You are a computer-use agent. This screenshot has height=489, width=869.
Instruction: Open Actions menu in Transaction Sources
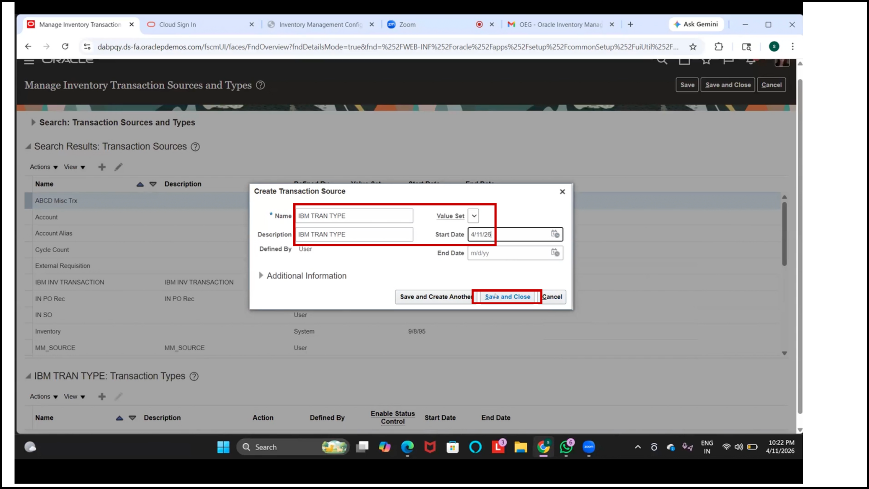coord(43,167)
